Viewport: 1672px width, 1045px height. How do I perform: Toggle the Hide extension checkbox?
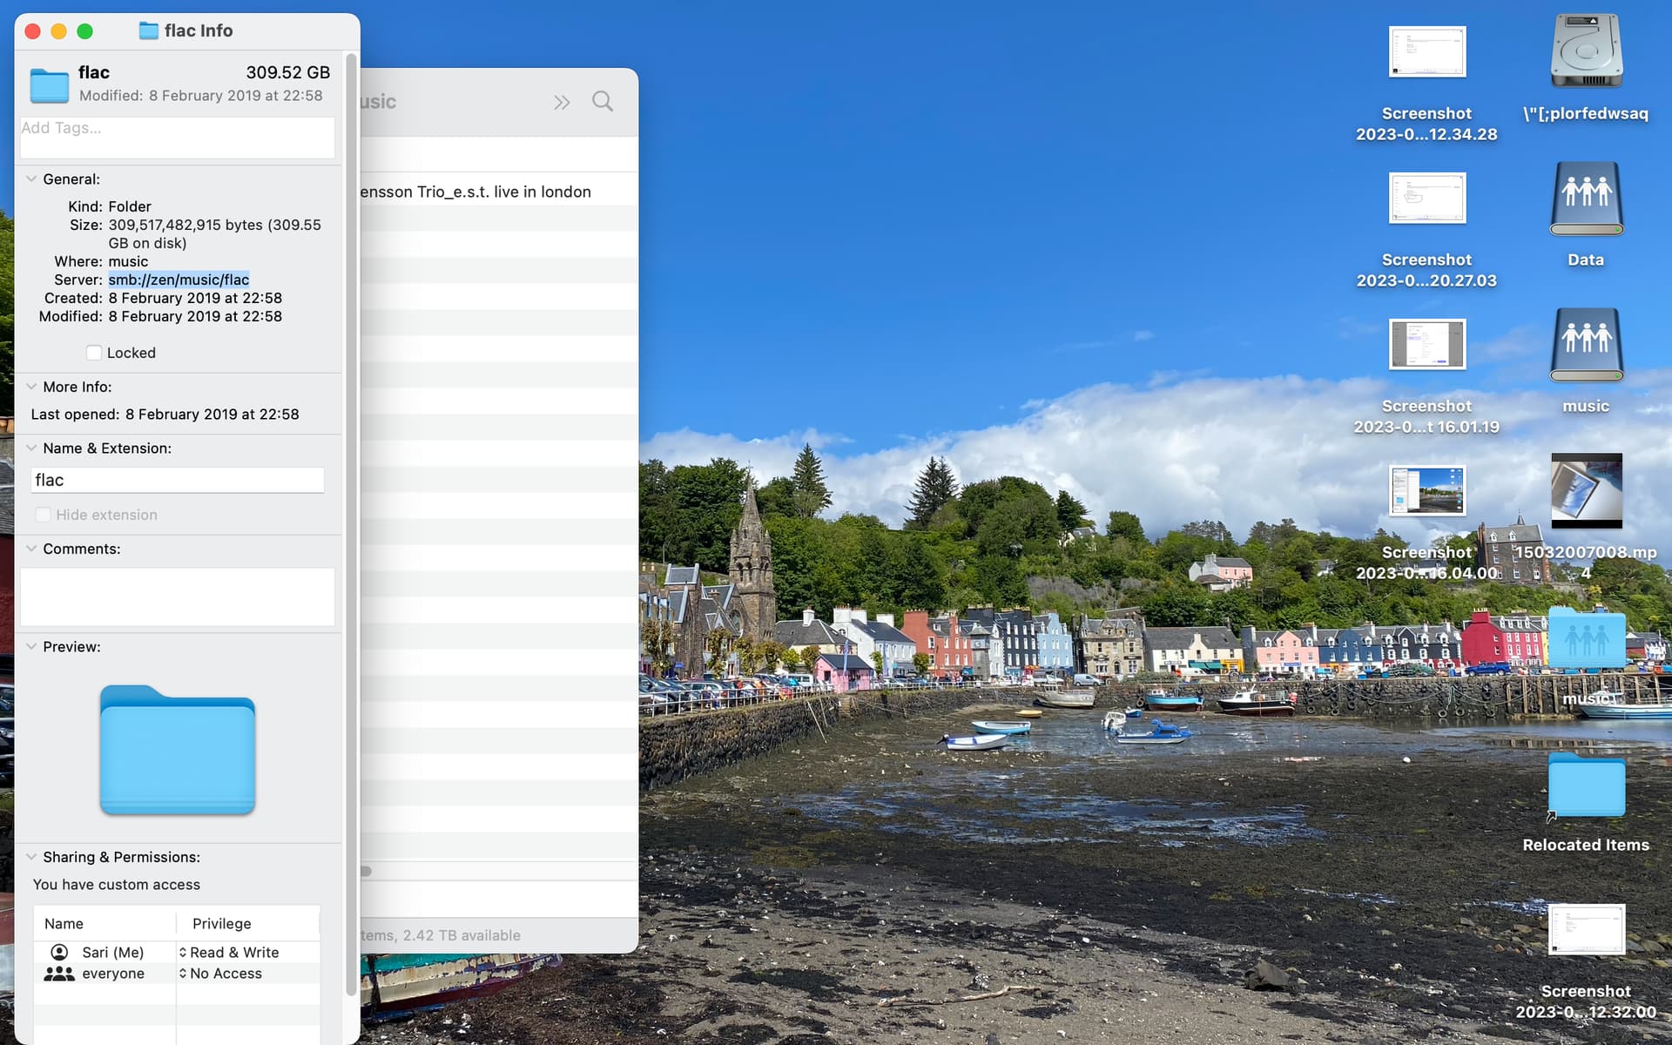tap(43, 515)
